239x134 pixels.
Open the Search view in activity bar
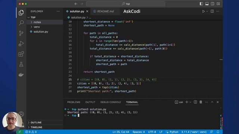[x=21, y=23]
